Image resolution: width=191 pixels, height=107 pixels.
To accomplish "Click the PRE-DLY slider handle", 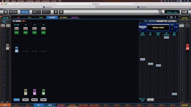I will (x=150, y=100).
